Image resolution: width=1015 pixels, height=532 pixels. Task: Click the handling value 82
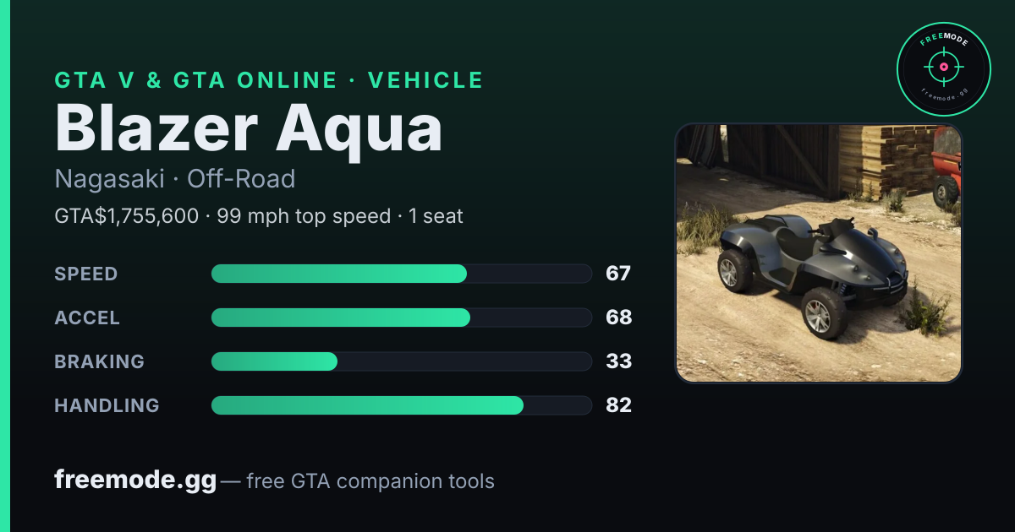click(x=619, y=405)
